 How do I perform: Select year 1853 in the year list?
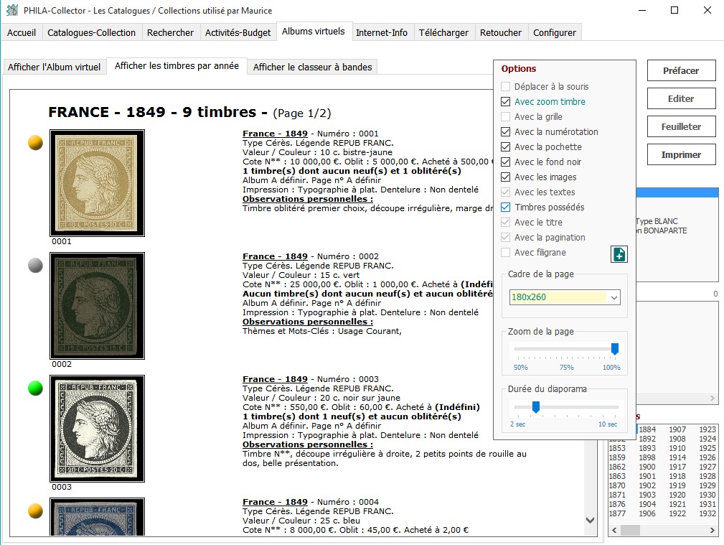pos(617,448)
